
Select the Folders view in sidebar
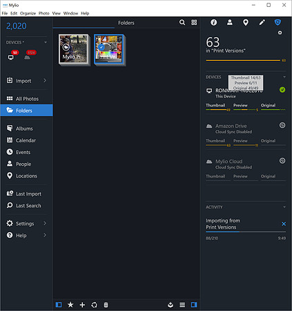click(x=26, y=111)
